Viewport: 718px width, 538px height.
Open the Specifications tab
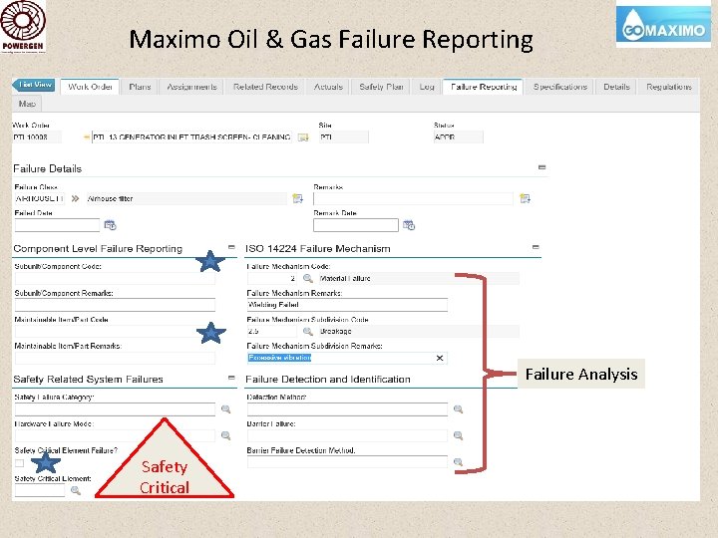coord(559,87)
